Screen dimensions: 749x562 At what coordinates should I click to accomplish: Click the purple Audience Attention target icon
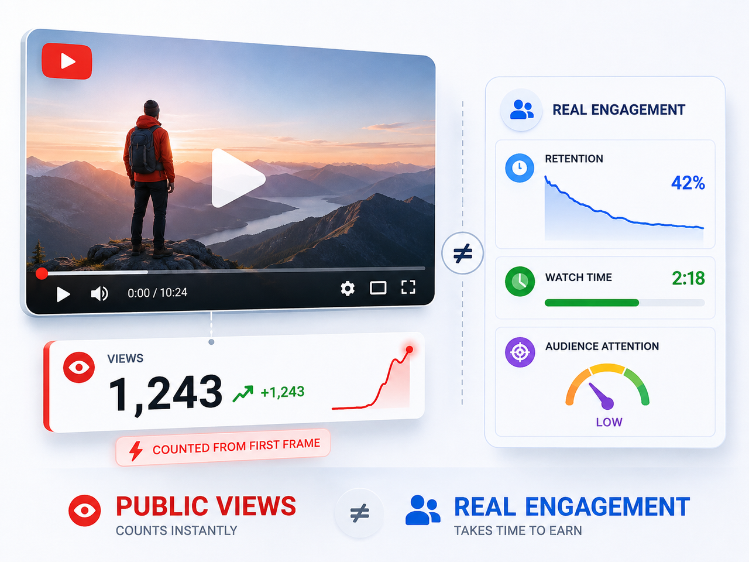520,352
